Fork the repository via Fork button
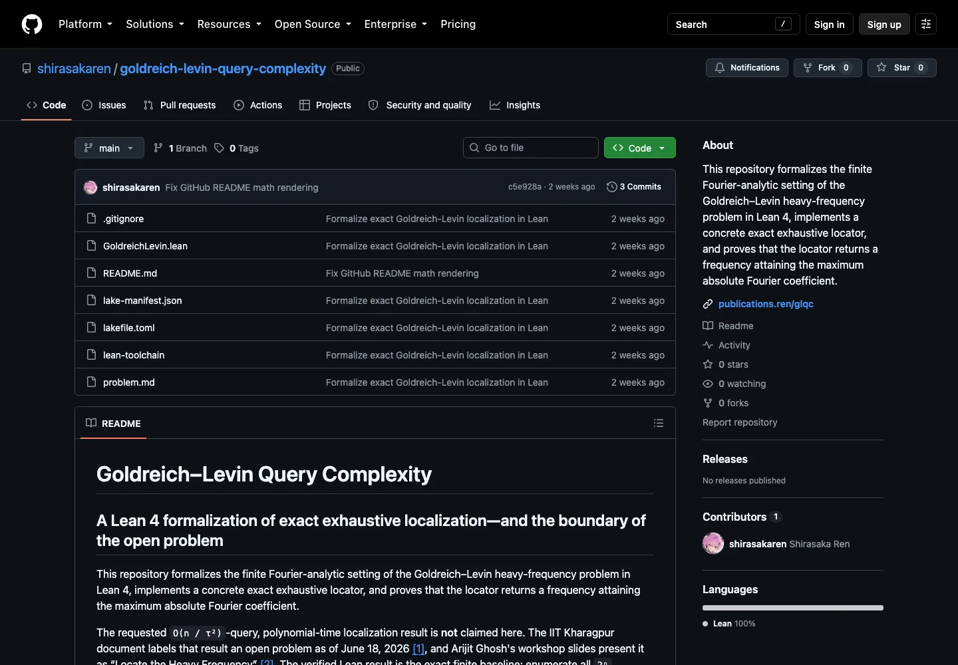Screen dimensions: 958x665 (828, 68)
